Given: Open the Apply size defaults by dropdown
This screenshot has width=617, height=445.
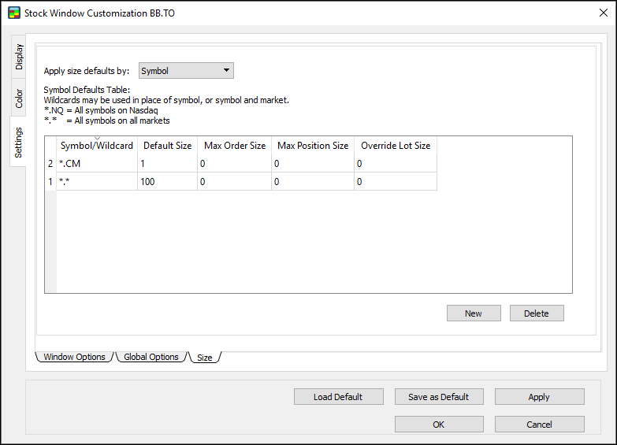Looking at the screenshot, I should coord(186,71).
